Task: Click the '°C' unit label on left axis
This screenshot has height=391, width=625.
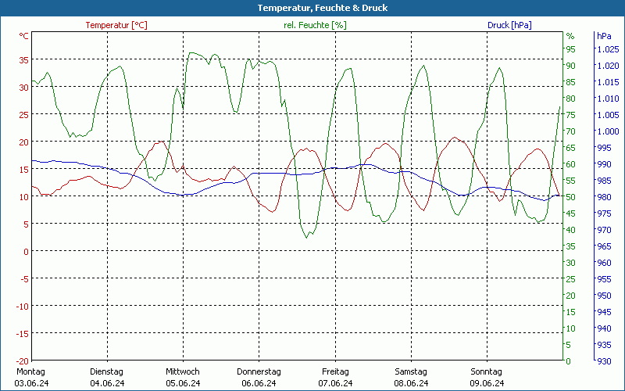Action: click(x=24, y=36)
